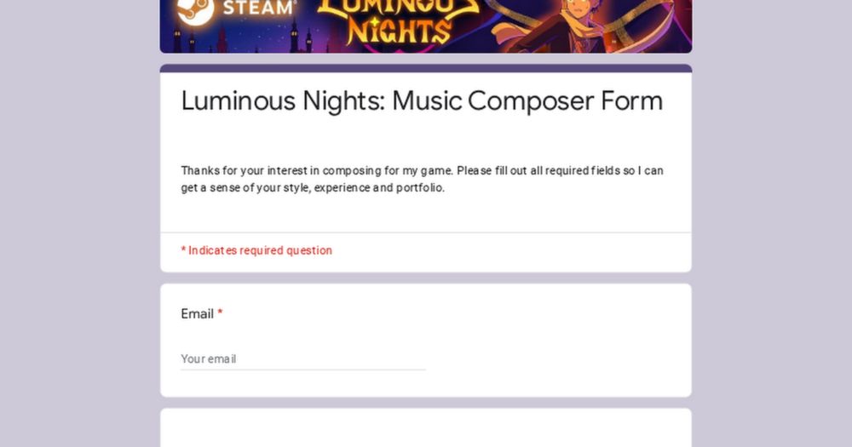Click the partially visible question card below Email
This screenshot has height=447, width=852.
coord(426,428)
